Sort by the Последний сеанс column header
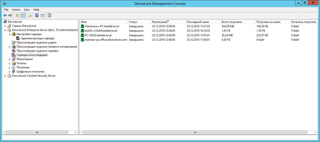The height and width of the screenshot is (142, 320). pyautogui.click(x=203, y=22)
